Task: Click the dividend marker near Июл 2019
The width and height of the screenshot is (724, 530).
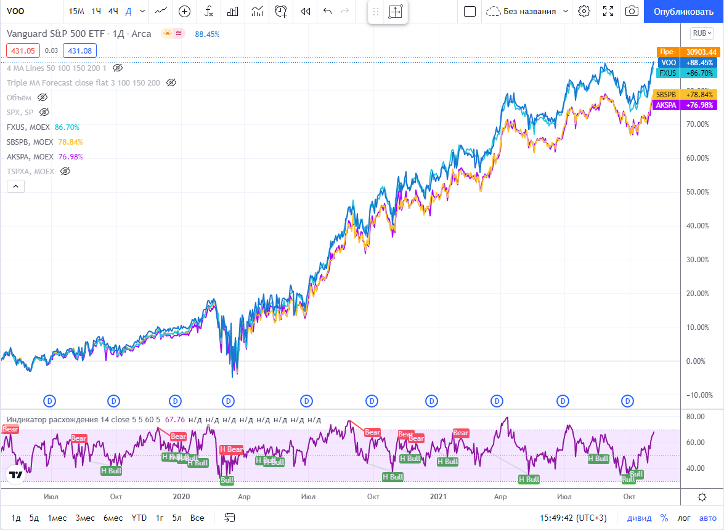Action: tap(49, 401)
